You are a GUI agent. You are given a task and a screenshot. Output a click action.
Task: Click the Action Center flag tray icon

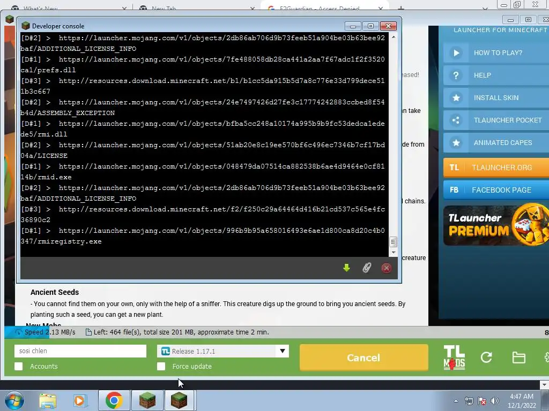pos(482,401)
